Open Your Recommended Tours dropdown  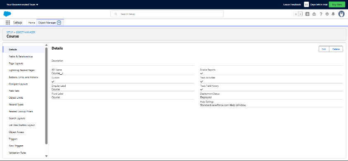(x=22, y=5)
